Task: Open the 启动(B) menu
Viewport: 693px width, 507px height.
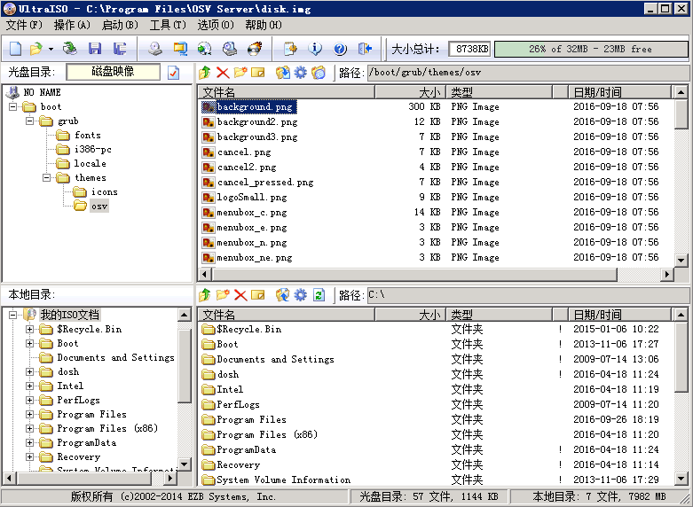Action: click(x=120, y=25)
